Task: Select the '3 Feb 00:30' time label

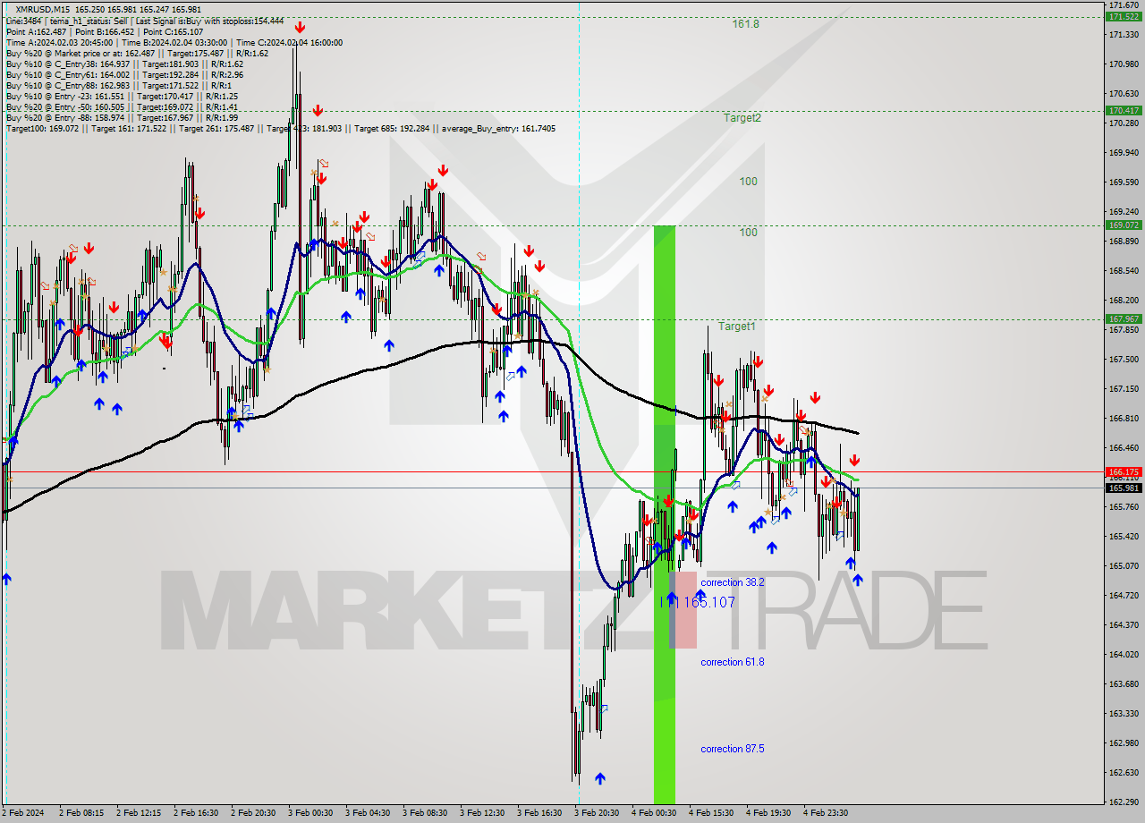Action: pos(310,813)
